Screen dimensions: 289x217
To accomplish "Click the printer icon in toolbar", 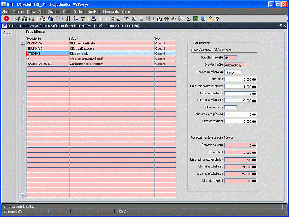I will click(x=94, y=18).
